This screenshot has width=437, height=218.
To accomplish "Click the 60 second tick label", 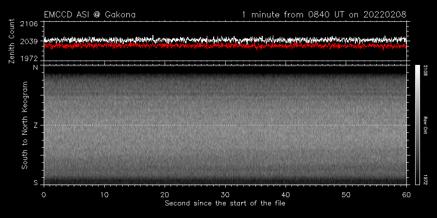I will (406, 195).
